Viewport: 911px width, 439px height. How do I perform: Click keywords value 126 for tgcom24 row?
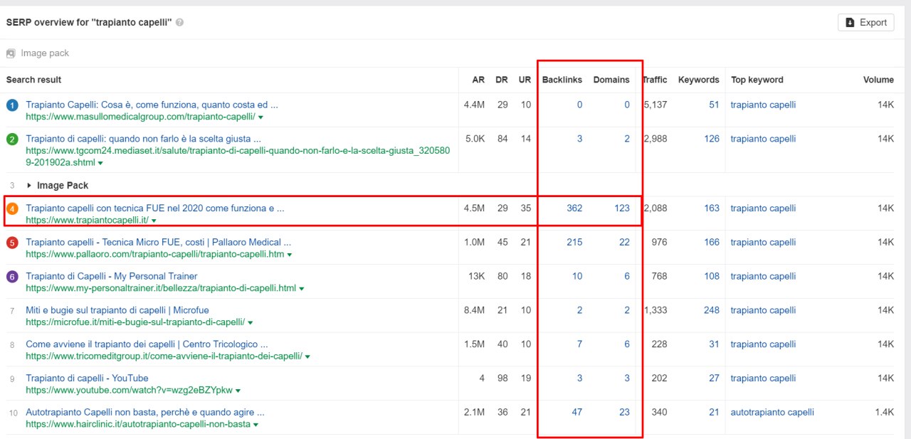click(712, 139)
